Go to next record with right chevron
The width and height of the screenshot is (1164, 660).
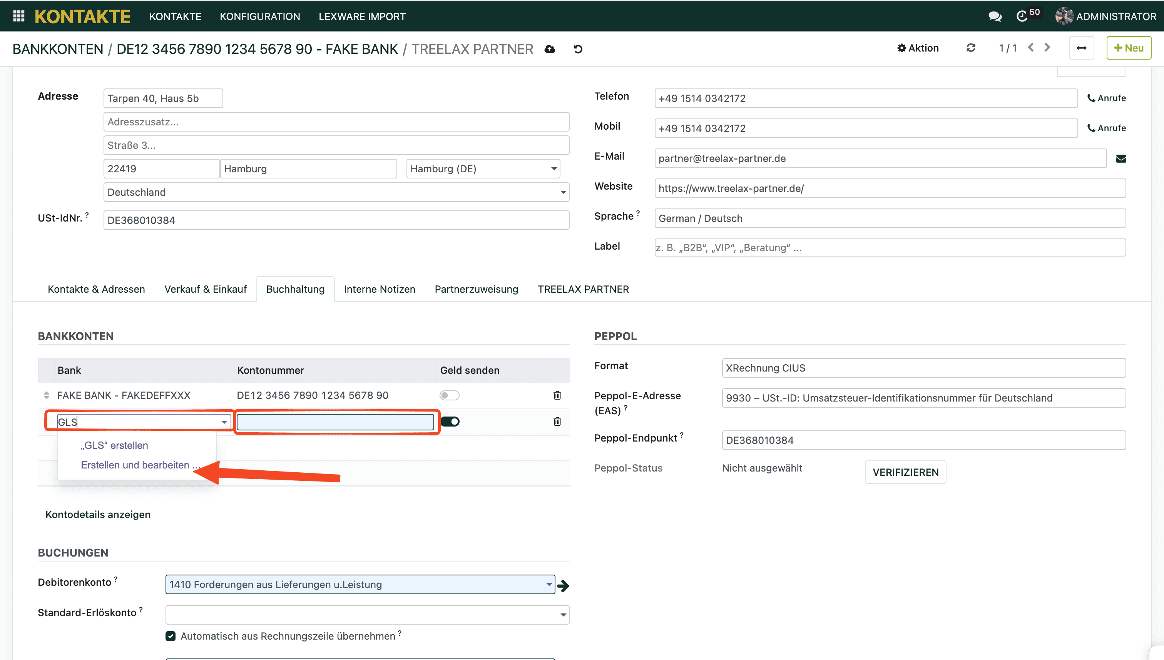1047,48
